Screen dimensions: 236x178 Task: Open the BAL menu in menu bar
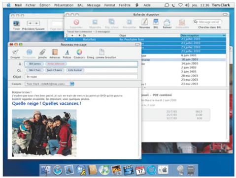pos(80,5)
